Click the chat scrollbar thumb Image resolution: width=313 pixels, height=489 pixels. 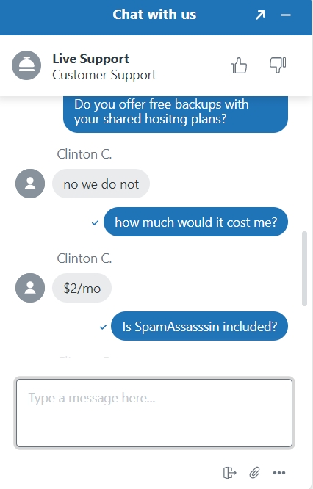point(305,269)
